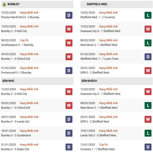153x152 pixels.
Task: Click the 28/01/2025 date for the Leeds match
Action: pyautogui.click(x=8, y=117)
